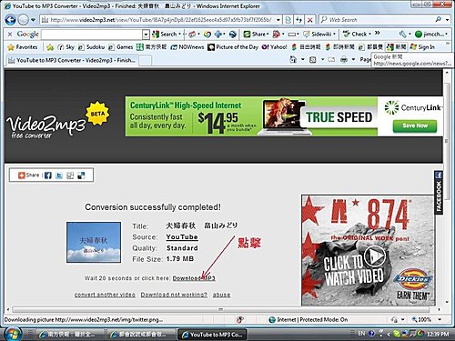The height and width of the screenshot is (341, 455).
Task: Go back with the browser Back arrow
Action: pos(10,20)
